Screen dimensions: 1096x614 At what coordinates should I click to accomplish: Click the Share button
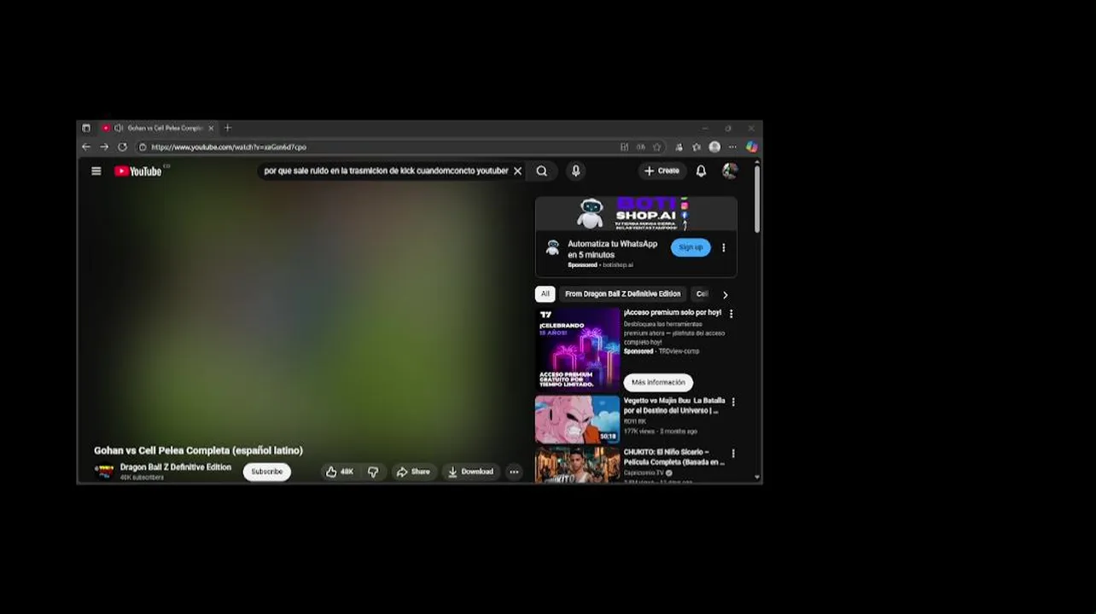pos(413,472)
